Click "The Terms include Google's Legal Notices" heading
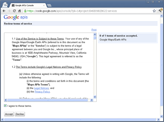The height and width of the screenshot is (122, 164). click(49, 67)
